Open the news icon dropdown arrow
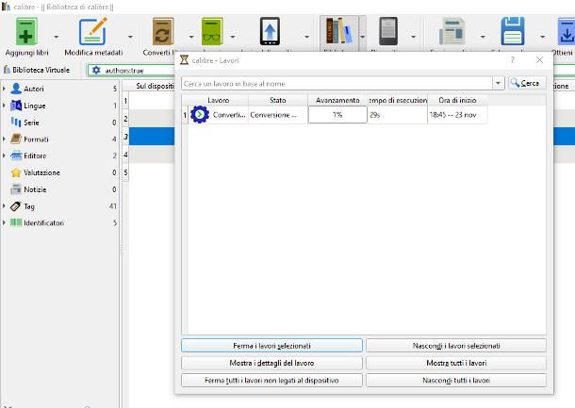The height and width of the screenshot is (408, 575). point(483,37)
